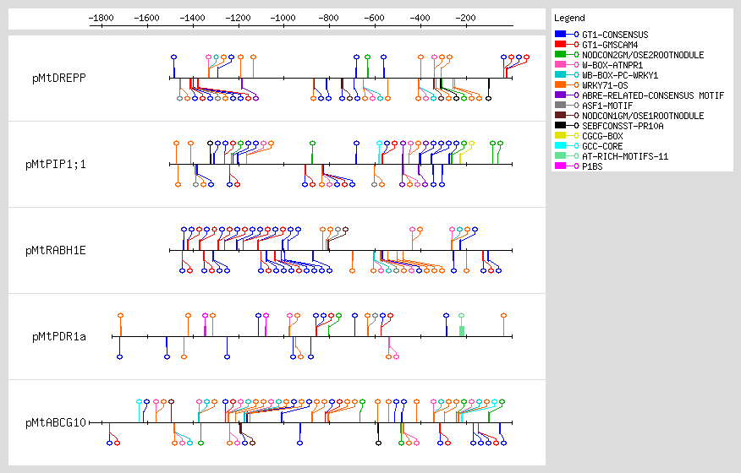Select the orange WRKY71-OS legend marker

(565, 85)
